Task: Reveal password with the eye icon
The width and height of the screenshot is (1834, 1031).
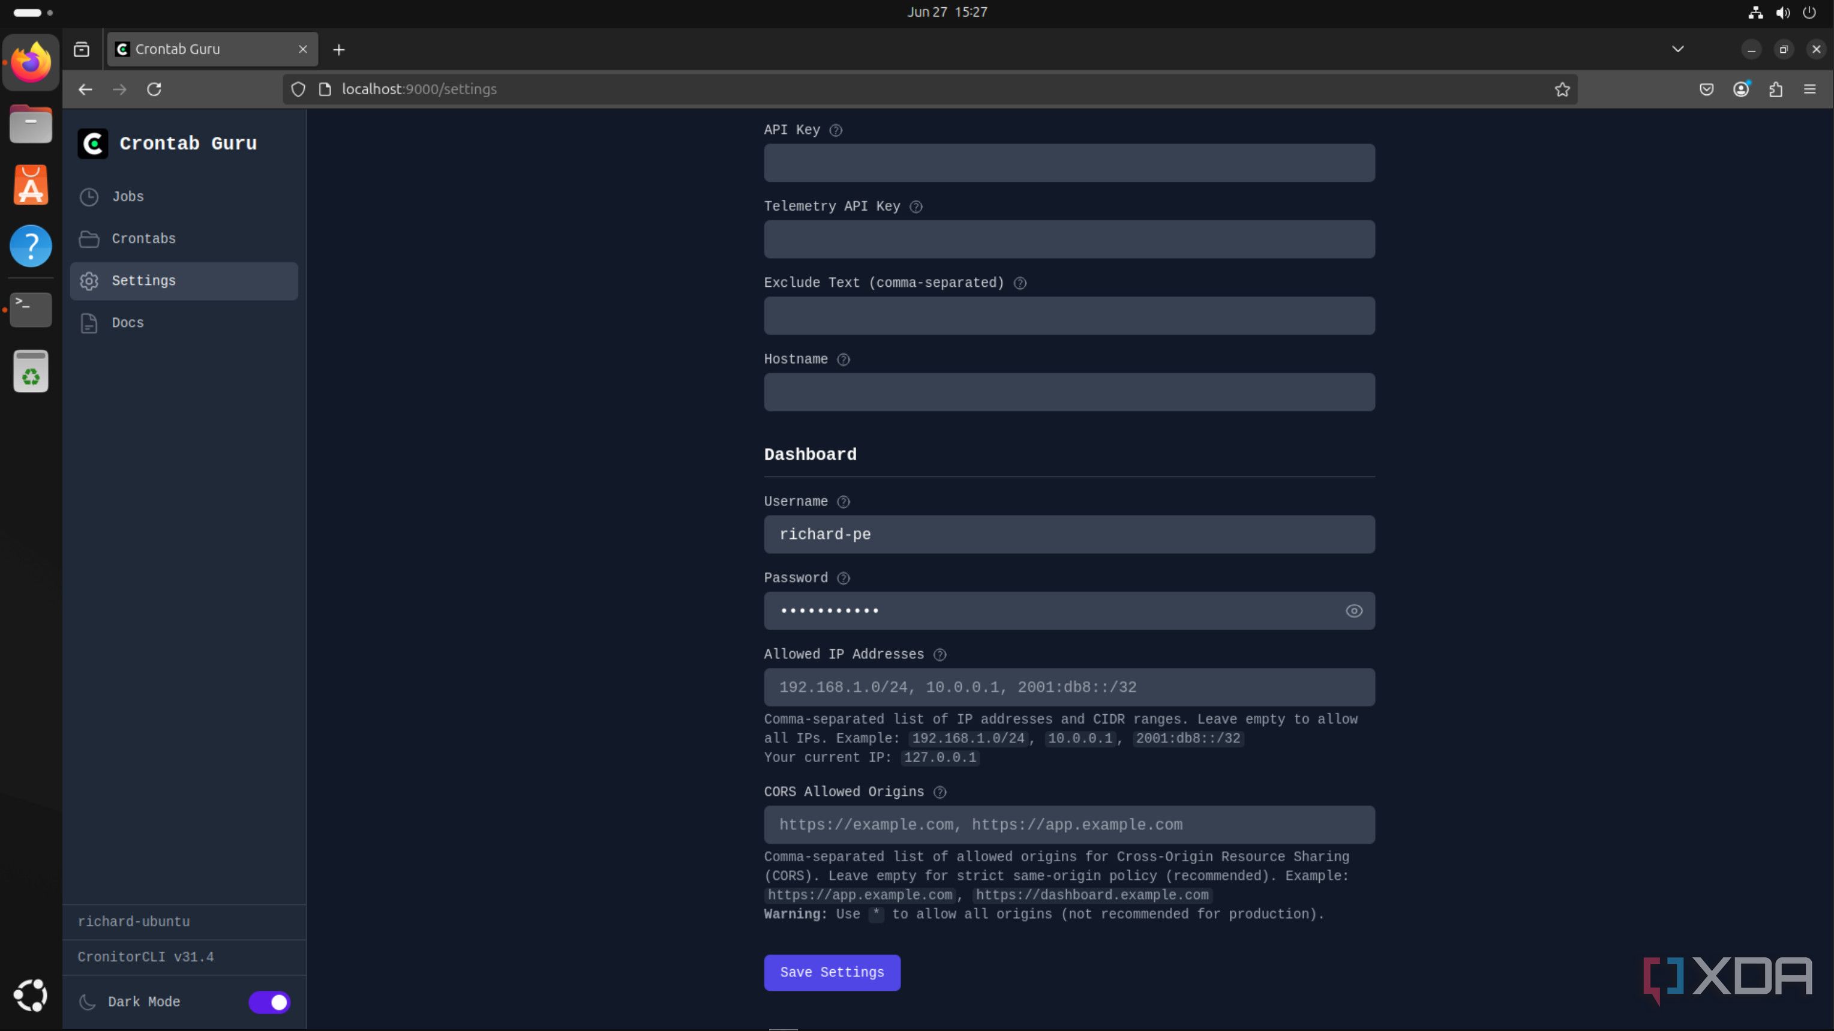Action: [1354, 611]
